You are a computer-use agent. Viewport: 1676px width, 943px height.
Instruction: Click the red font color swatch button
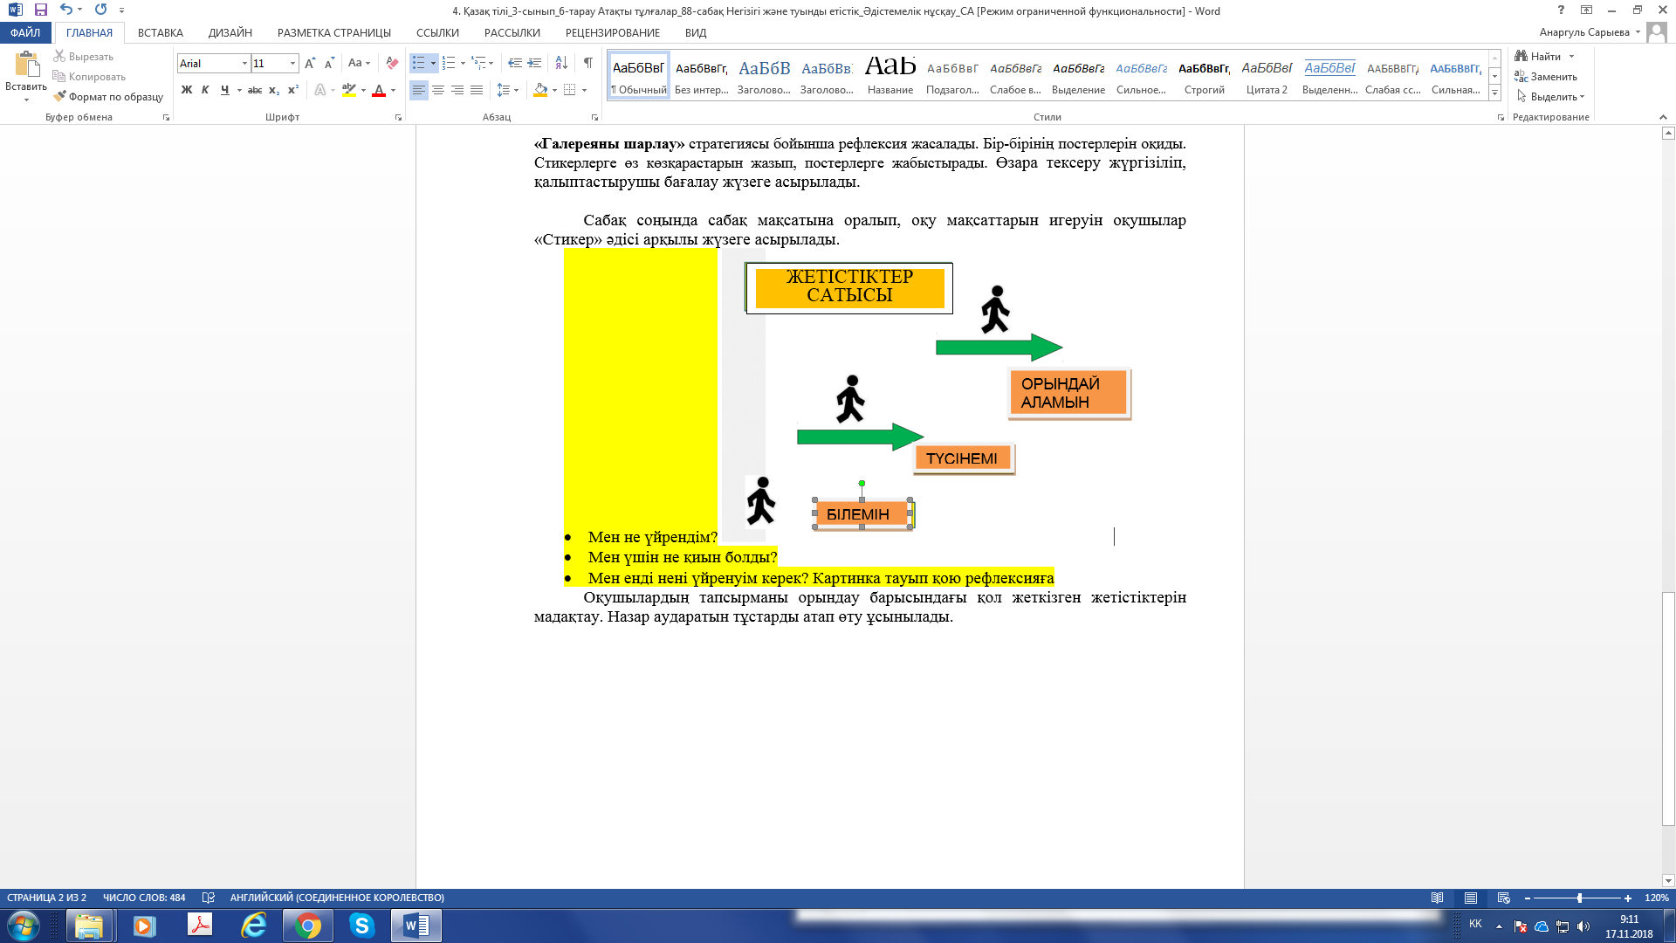[379, 90]
